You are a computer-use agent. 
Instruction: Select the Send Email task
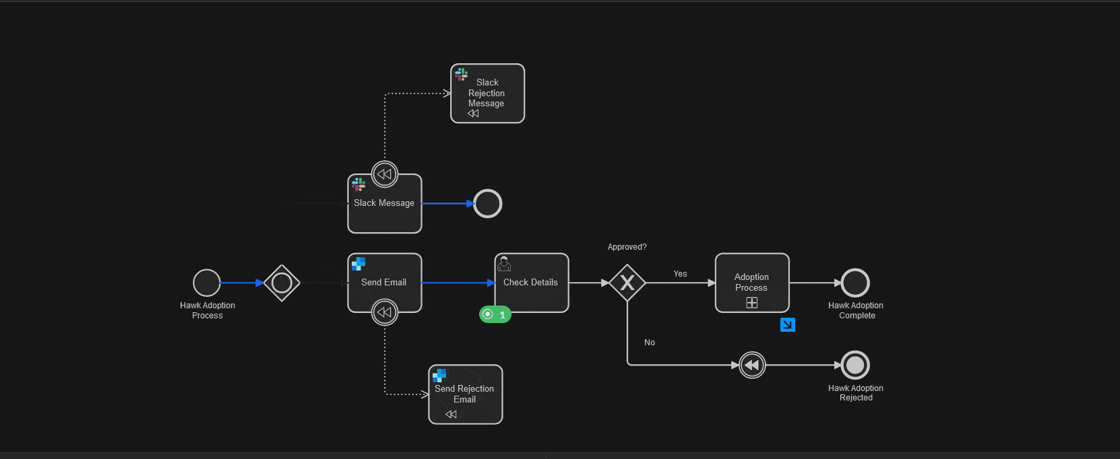click(x=385, y=283)
